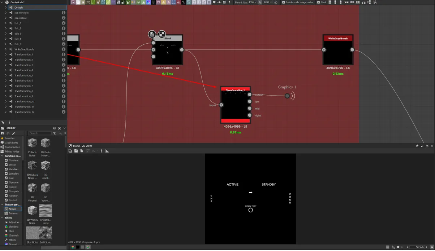Toggle Enable node image cache checkbox

coord(283,2)
